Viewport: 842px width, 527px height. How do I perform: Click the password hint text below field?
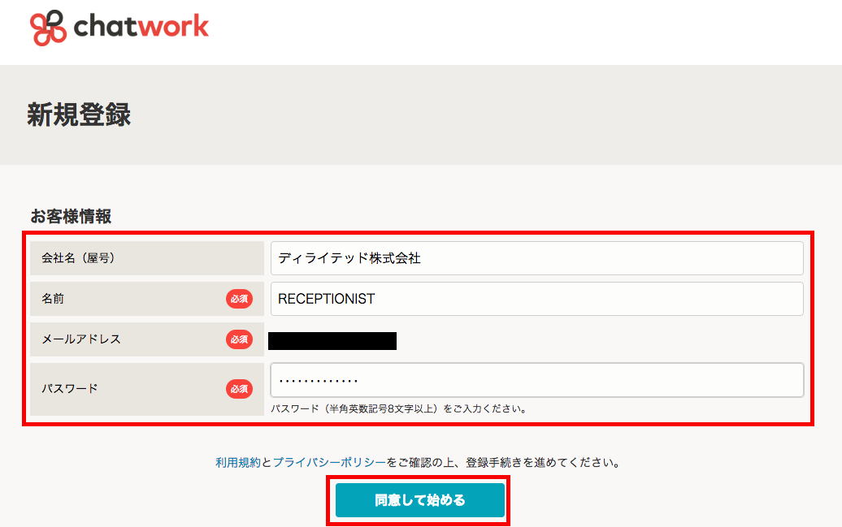pos(398,408)
